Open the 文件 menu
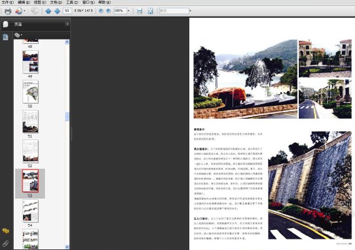The image size is (355, 250). pos(8,2)
